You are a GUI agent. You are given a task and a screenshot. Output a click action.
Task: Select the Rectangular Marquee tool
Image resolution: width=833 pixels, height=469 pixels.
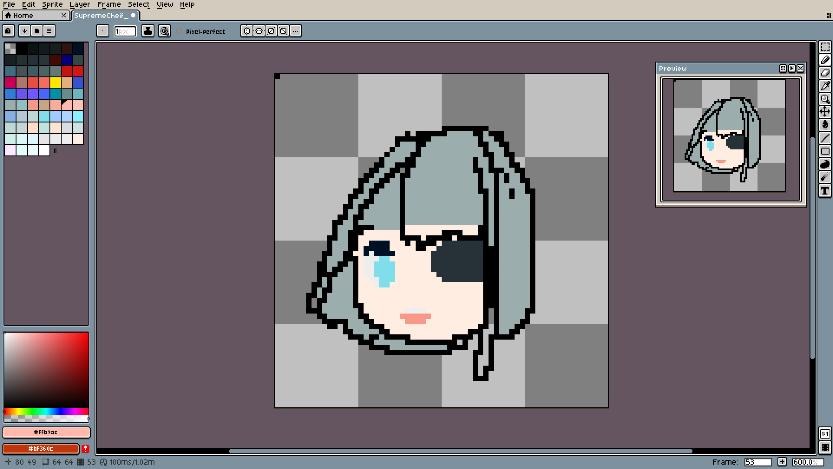[825, 47]
